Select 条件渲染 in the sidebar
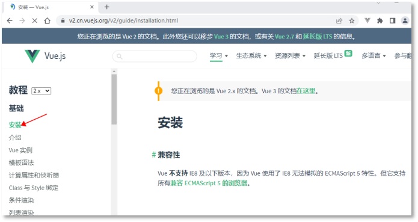The width and height of the screenshot is (418, 222). tap(21, 200)
